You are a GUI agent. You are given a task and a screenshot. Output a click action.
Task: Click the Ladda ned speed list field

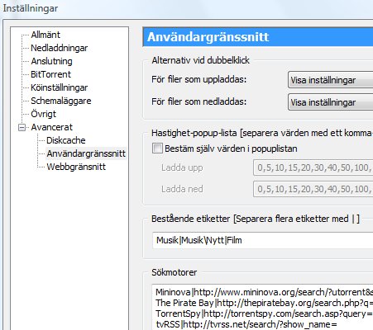click(313, 189)
